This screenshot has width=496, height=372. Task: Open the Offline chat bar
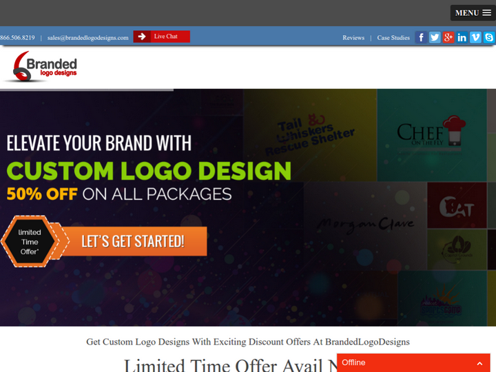(x=413, y=363)
